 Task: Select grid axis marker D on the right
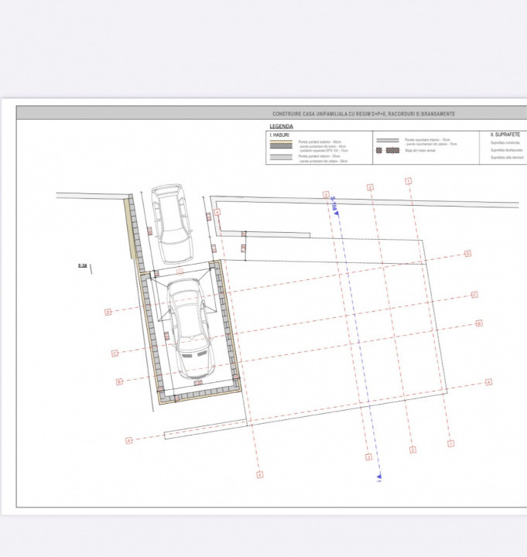[x=468, y=253]
